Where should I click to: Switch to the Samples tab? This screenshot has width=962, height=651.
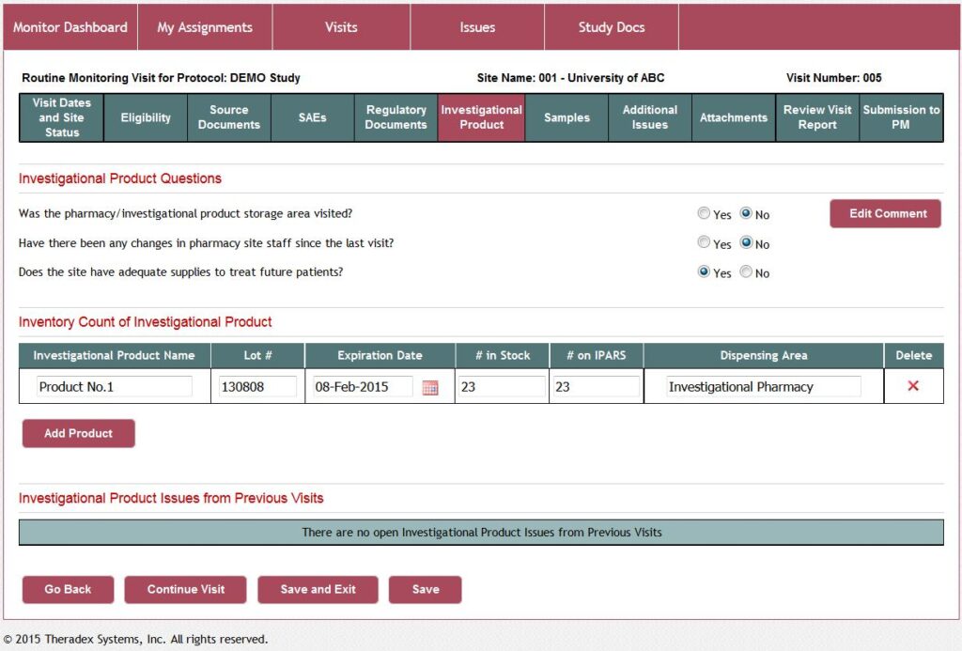(566, 117)
